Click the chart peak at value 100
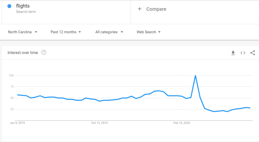This screenshot has height=142, width=259. pyautogui.click(x=196, y=75)
